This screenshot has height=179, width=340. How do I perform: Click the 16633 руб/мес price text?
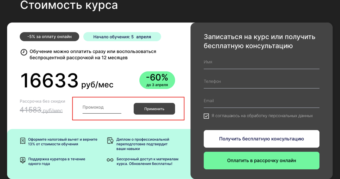[67, 81]
